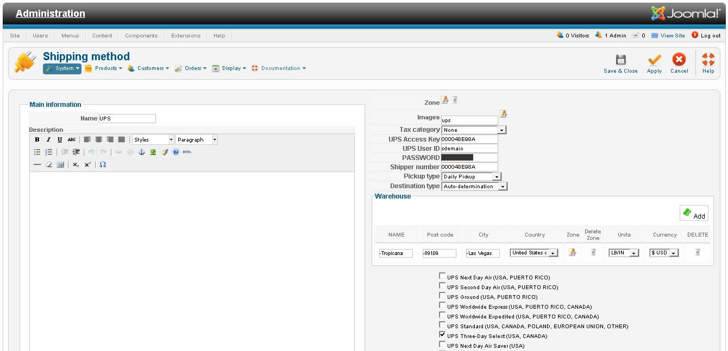Toggle italic formatting in description editor
The height and width of the screenshot is (351, 728).
48,139
